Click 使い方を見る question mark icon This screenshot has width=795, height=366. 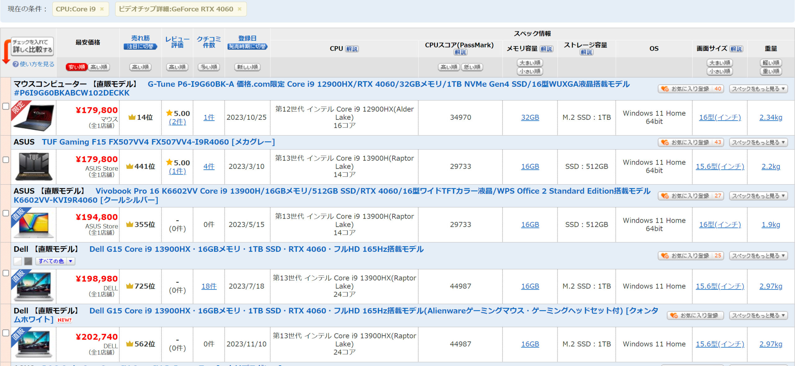click(16, 64)
